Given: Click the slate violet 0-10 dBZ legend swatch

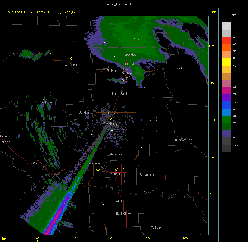Looking at the screenshot, I should (x=226, y=134).
